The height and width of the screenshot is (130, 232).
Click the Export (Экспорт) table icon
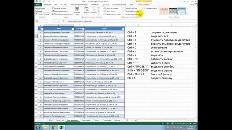pyautogui.click(x=86, y=9)
